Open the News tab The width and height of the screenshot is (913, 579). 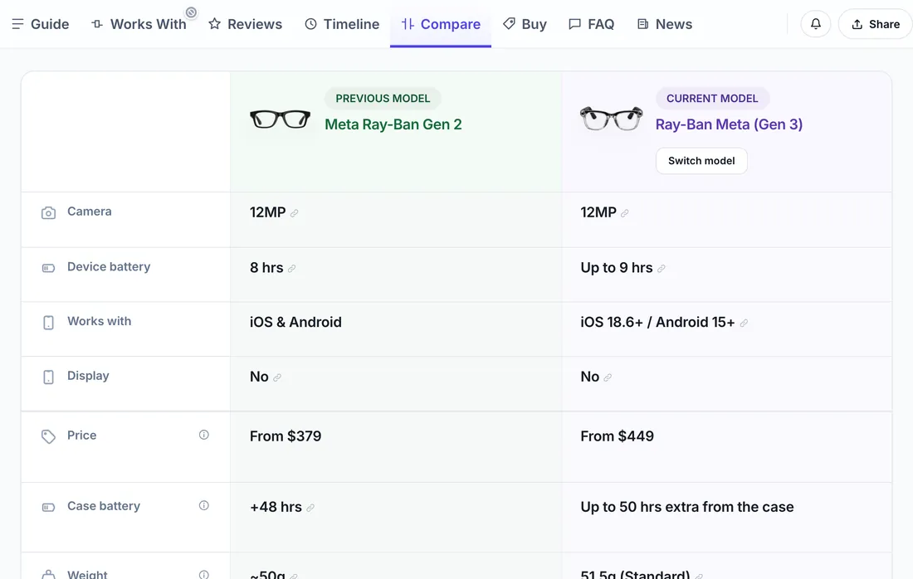[664, 24]
